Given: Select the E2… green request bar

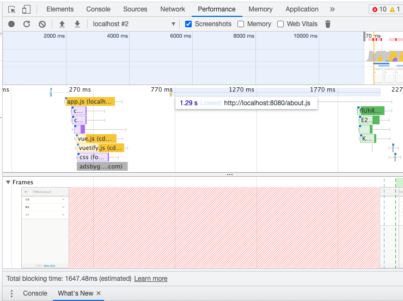Looking at the screenshot, I should [369, 120].
